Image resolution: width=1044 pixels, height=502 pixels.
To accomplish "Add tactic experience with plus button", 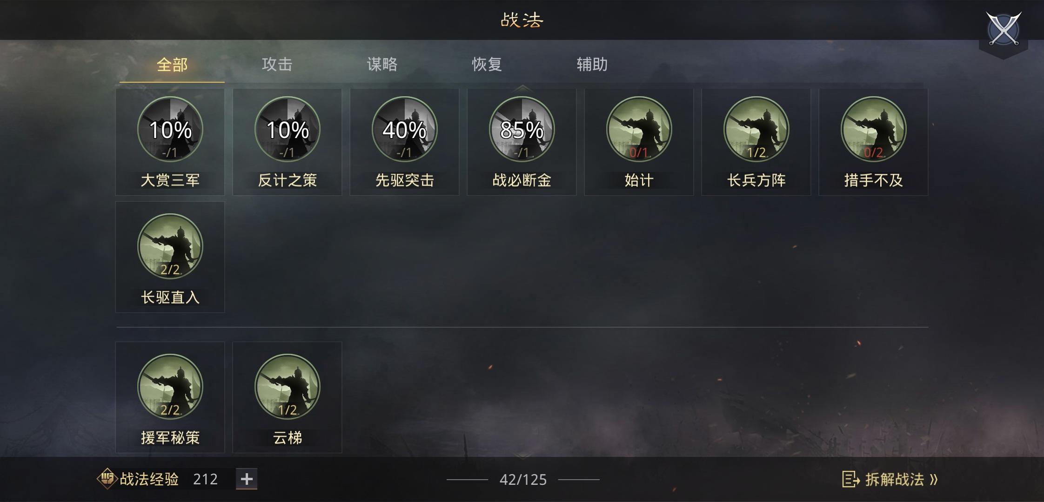I will 247,479.
